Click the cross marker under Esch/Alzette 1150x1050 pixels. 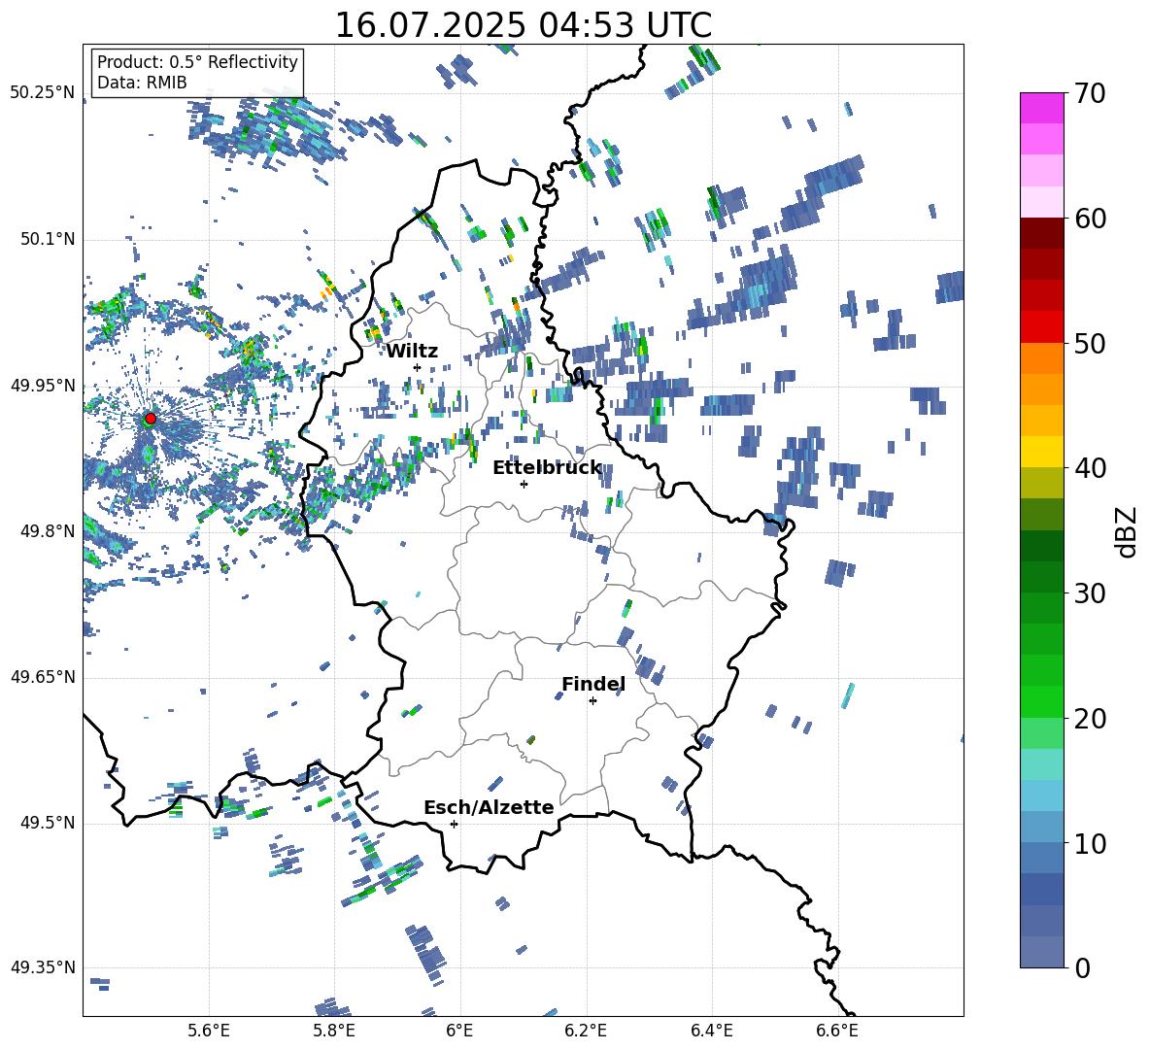coord(454,824)
